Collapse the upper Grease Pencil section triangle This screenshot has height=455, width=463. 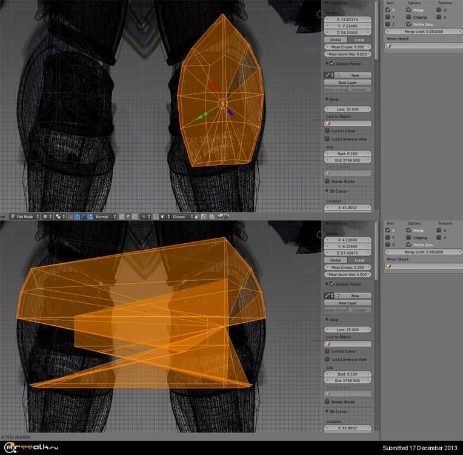[x=327, y=64]
